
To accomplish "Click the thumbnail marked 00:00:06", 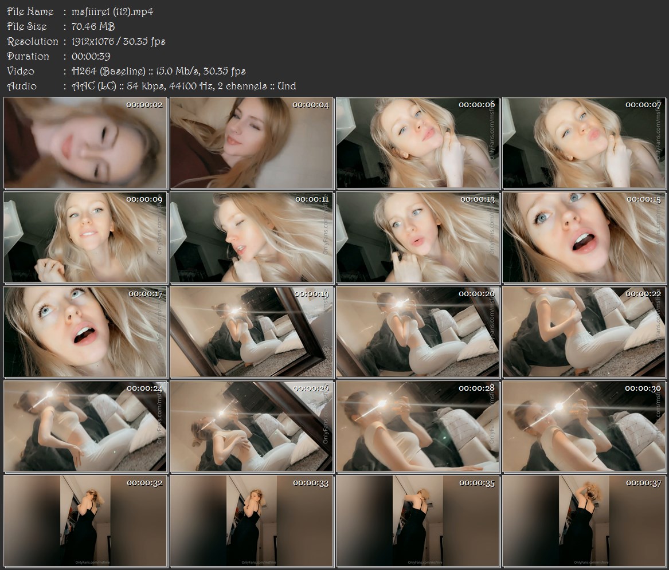I will 418,143.
